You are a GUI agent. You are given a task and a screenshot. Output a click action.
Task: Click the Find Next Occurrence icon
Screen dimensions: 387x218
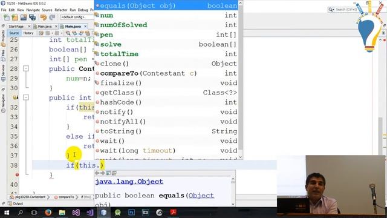tap(81, 33)
